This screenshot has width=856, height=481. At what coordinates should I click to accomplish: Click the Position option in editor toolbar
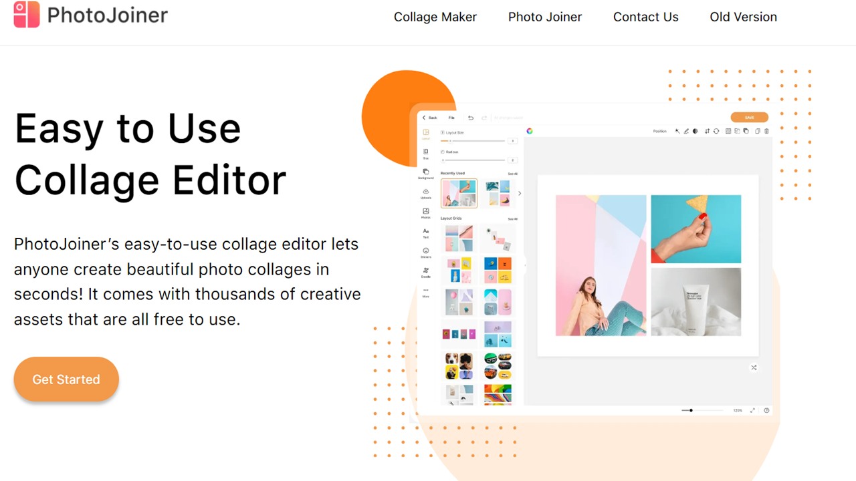(660, 131)
